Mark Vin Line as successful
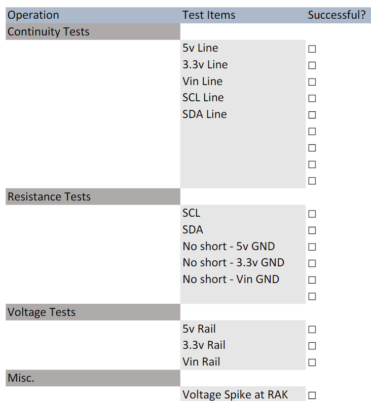 coord(312,82)
